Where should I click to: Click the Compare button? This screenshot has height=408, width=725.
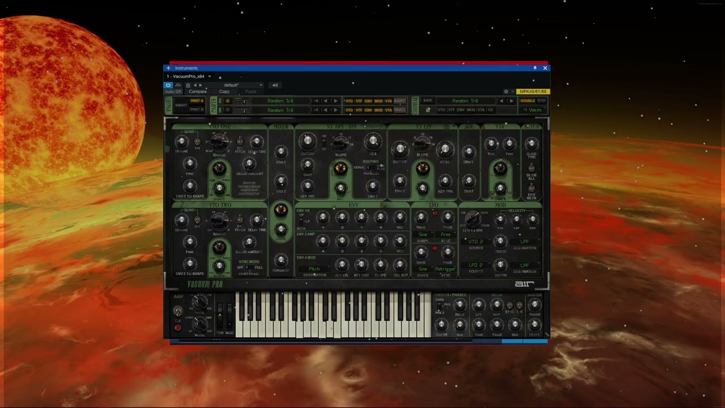pos(198,92)
